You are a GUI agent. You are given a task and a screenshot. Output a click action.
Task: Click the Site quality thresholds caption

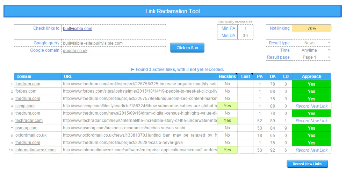click(235, 22)
